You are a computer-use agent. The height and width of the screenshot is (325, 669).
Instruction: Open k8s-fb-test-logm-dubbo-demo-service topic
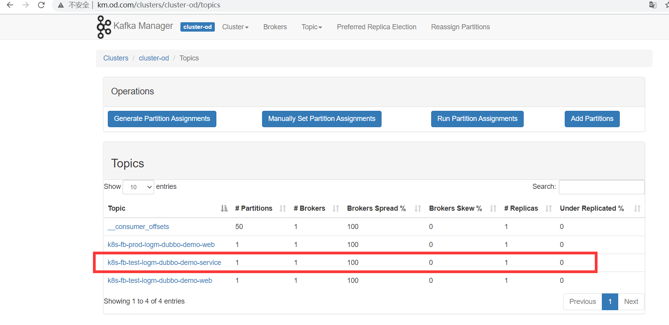click(164, 263)
